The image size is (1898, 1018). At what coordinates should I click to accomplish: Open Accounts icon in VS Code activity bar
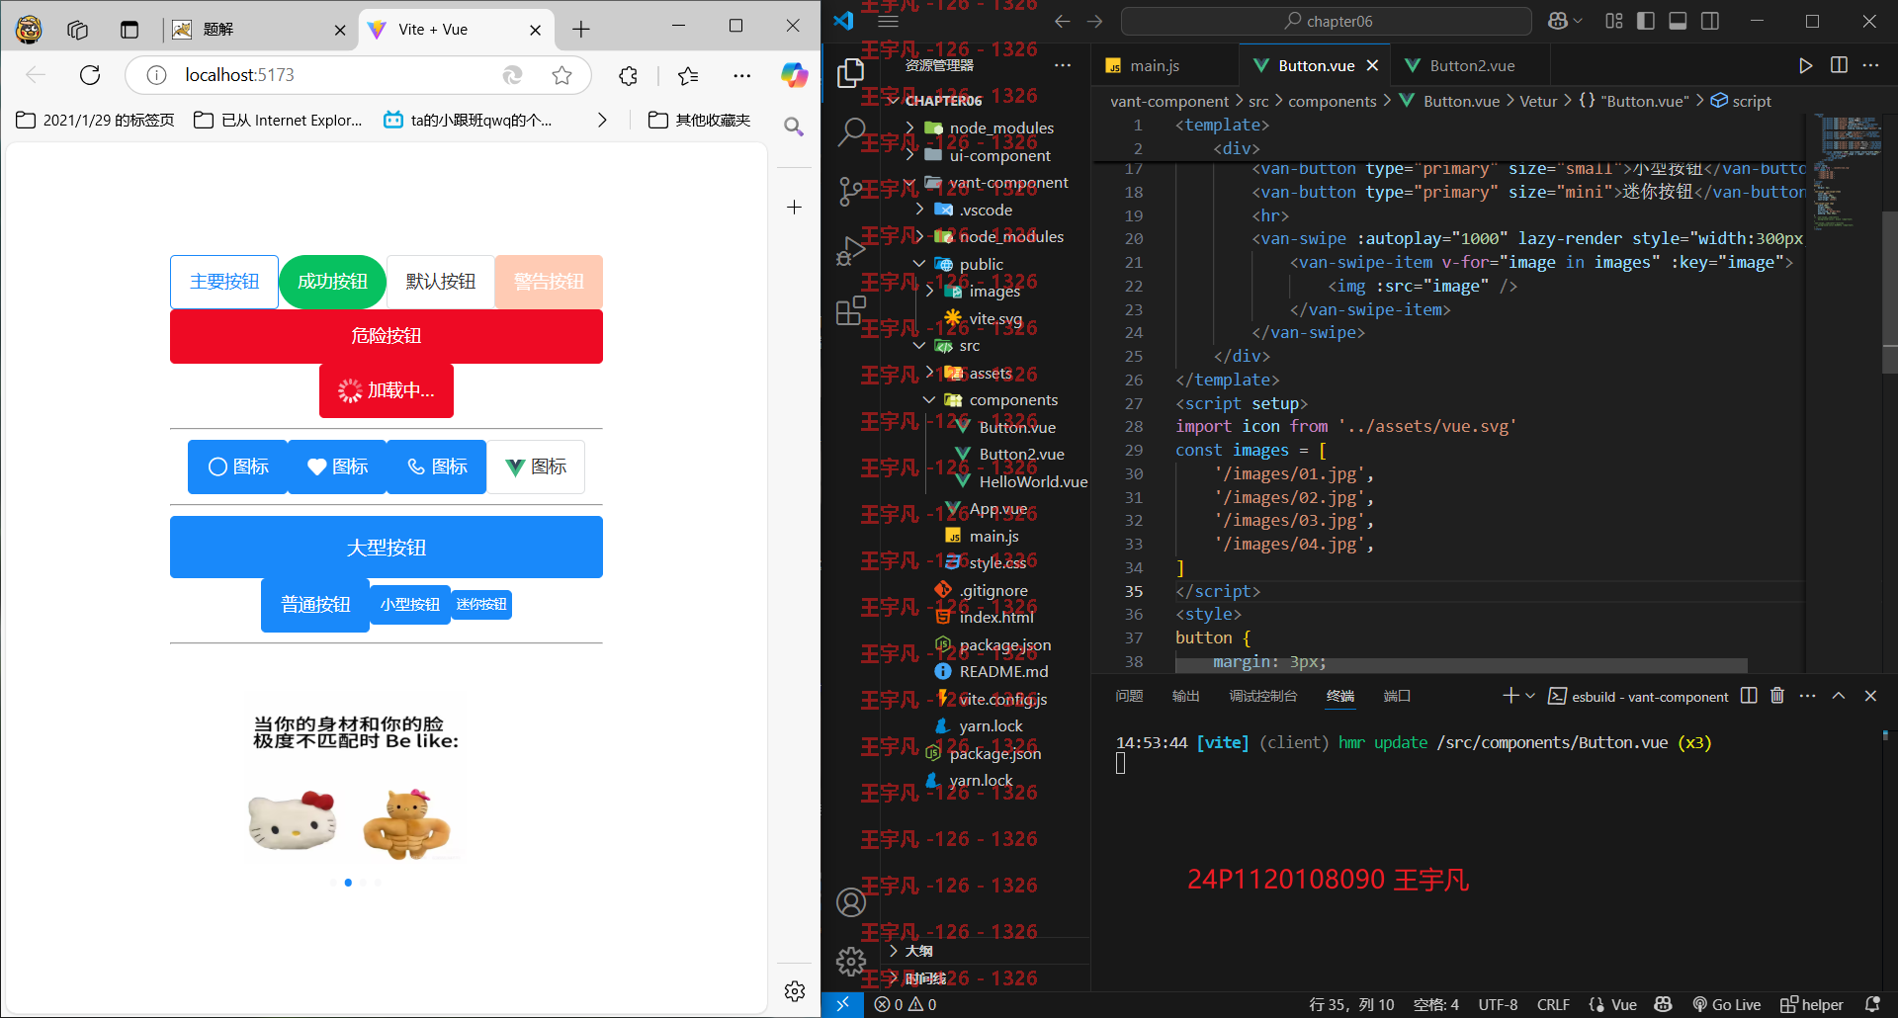(850, 902)
